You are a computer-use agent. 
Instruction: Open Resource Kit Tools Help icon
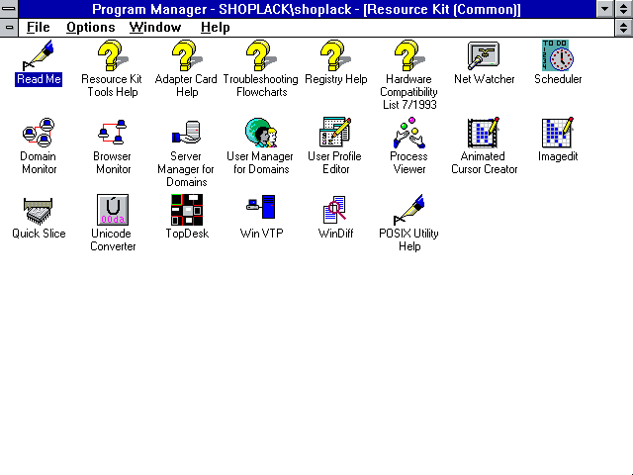tap(113, 55)
